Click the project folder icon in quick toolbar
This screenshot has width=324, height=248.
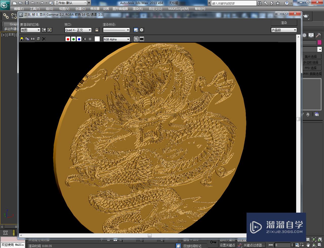51,3
